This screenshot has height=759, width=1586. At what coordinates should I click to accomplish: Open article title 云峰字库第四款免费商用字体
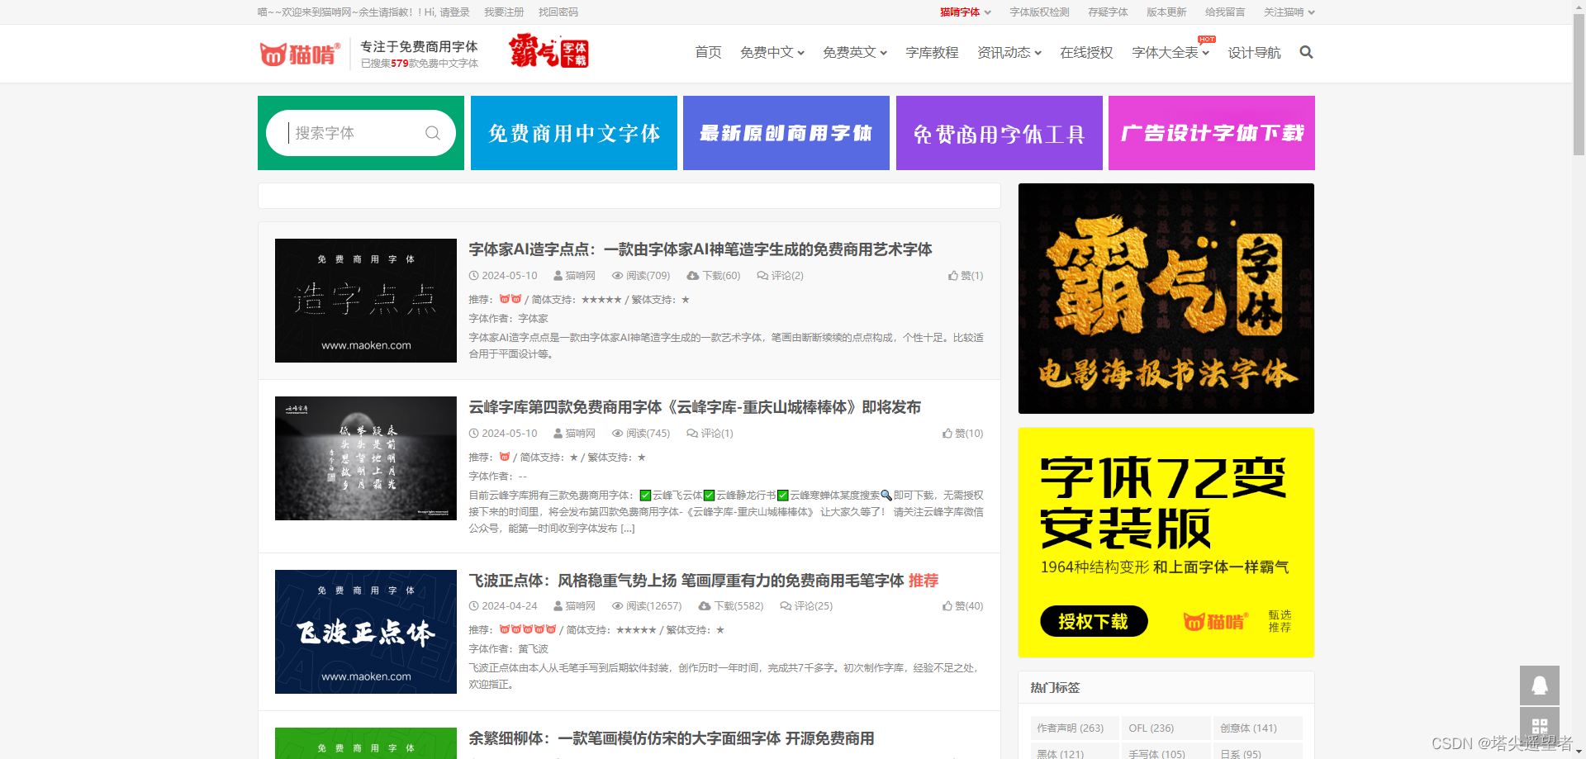(x=695, y=407)
